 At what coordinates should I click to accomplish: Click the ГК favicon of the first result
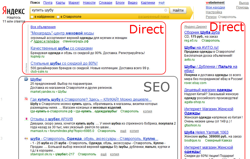(x=26, y=99)
